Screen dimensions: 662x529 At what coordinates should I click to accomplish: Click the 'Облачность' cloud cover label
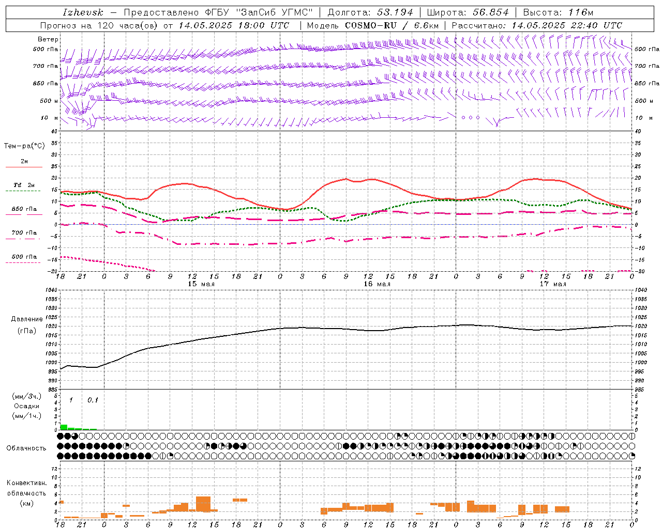click(x=26, y=448)
